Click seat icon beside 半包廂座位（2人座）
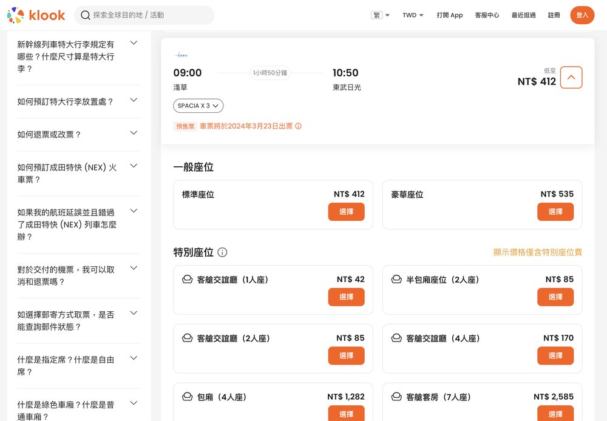This screenshot has height=421, width=607. (396, 280)
